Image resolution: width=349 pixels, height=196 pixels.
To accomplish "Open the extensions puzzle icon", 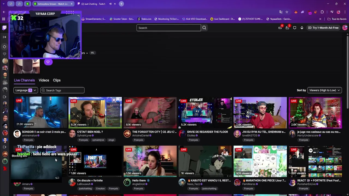I will pyautogui.click(x=322, y=12).
